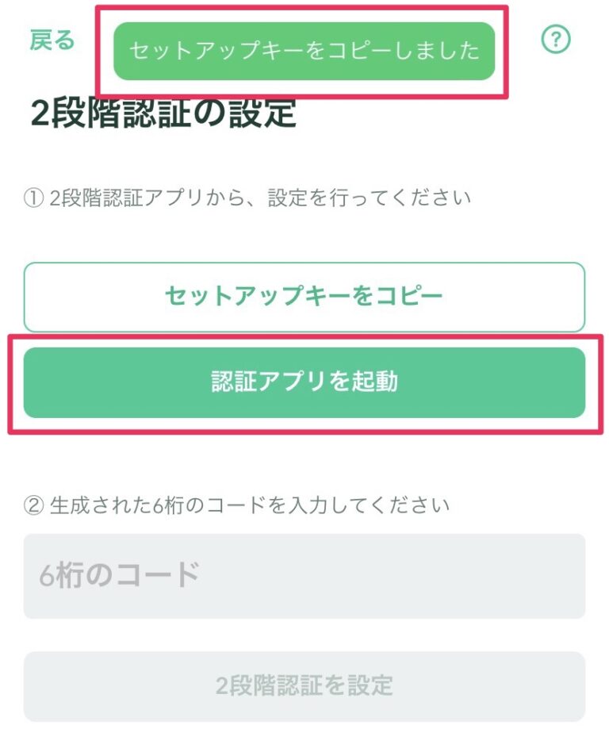Click circular help icon at top right
Screen dimensions: 609x733
pos(556,40)
